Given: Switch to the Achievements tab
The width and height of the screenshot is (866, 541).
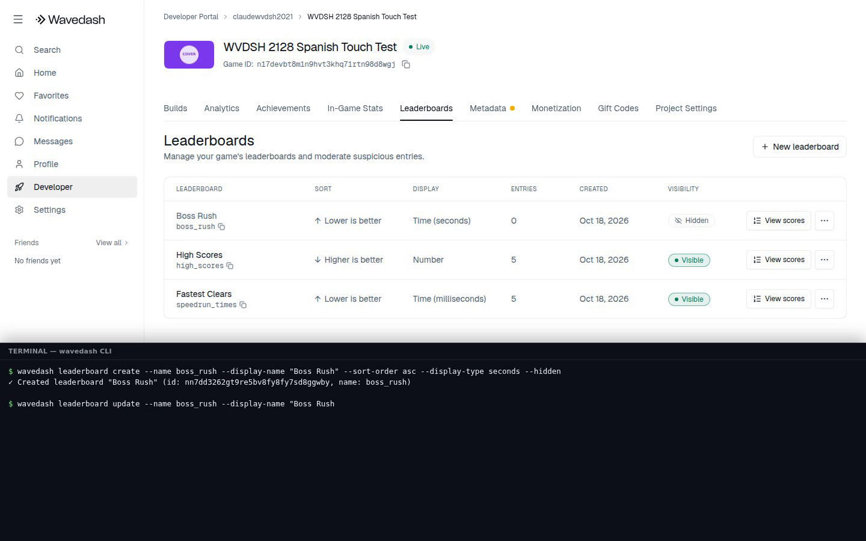Looking at the screenshot, I should [283, 108].
